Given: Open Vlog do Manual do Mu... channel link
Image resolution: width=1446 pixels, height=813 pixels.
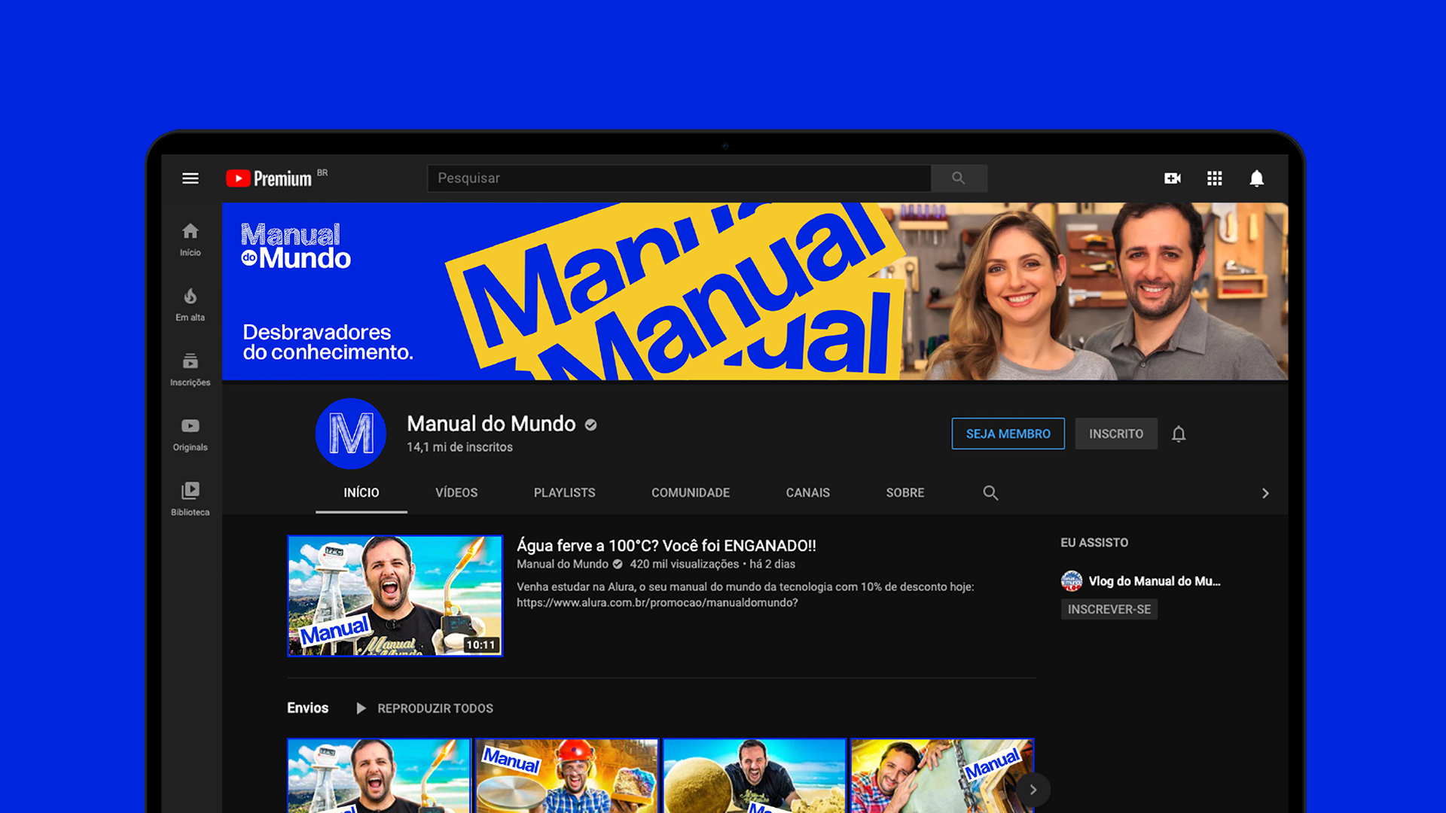Looking at the screenshot, I should pos(1155,581).
